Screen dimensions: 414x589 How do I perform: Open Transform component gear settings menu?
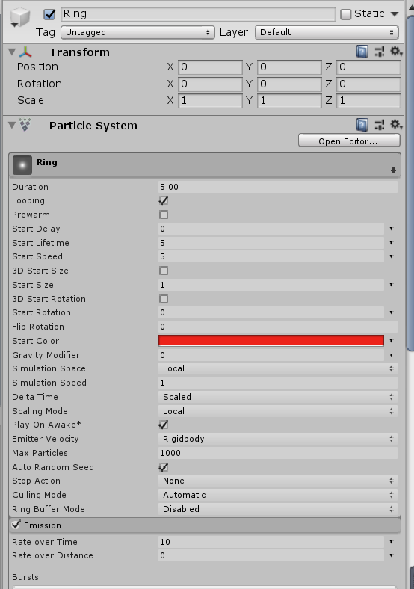pos(395,52)
